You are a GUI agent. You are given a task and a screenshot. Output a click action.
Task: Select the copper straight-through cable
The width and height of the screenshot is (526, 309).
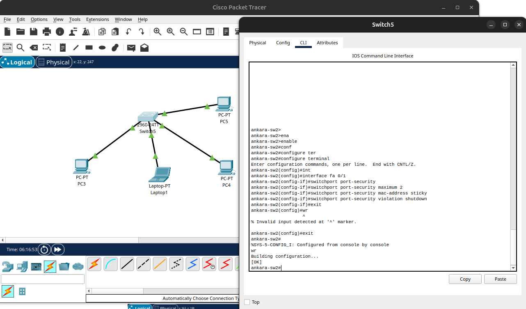(127, 264)
